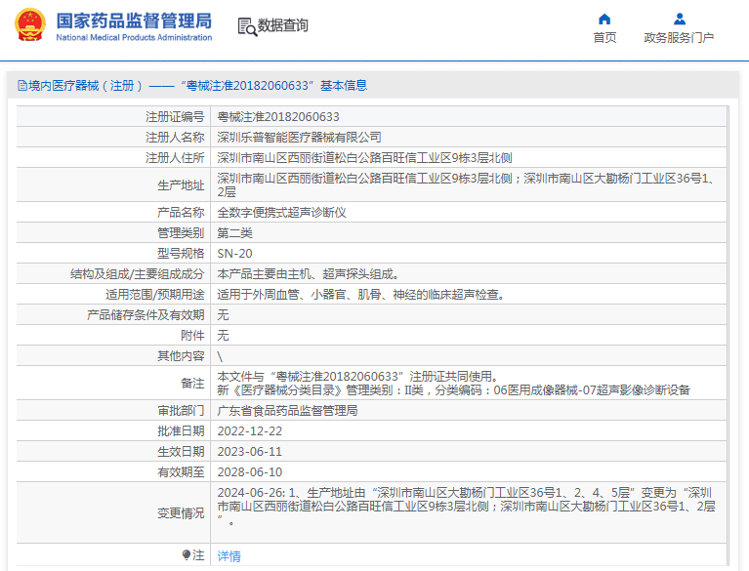Click the 注册人住所 label

point(175,158)
